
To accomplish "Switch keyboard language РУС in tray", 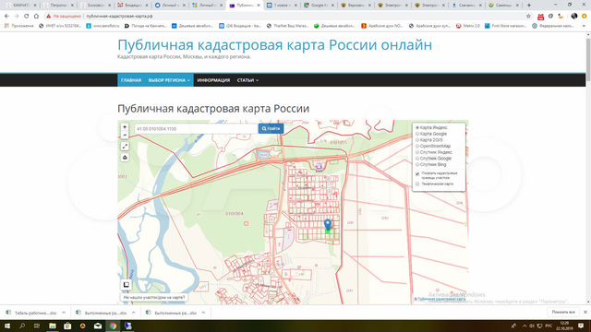I will (549, 326).
